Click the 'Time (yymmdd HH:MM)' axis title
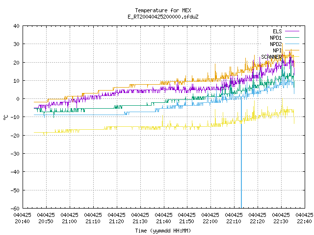 163,231
